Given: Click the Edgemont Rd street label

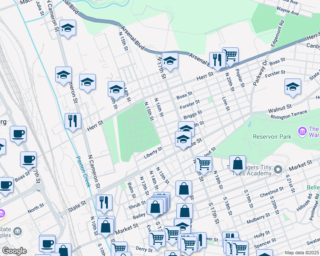Looking at the screenshot, I should click(277, 33).
